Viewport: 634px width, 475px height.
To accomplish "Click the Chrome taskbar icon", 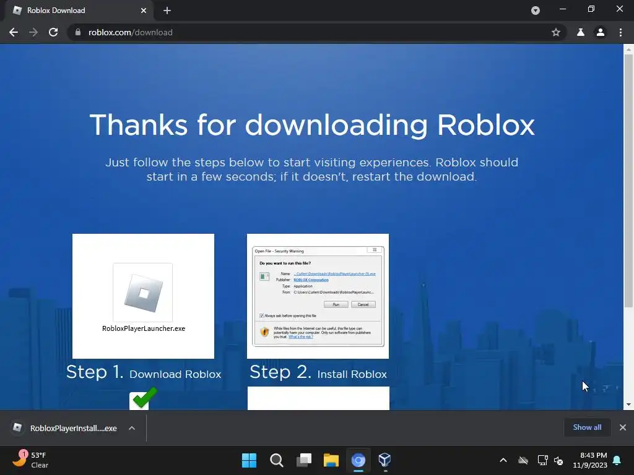I will click(358, 460).
